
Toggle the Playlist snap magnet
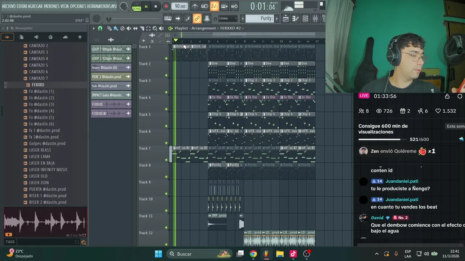(x=100, y=28)
